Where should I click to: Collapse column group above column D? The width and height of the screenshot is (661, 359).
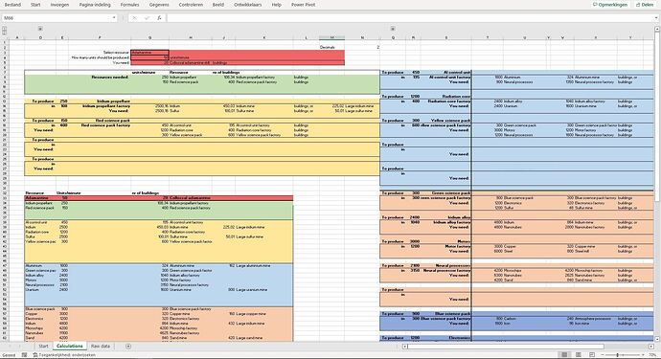pyautogui.click(x=40, y=29)
